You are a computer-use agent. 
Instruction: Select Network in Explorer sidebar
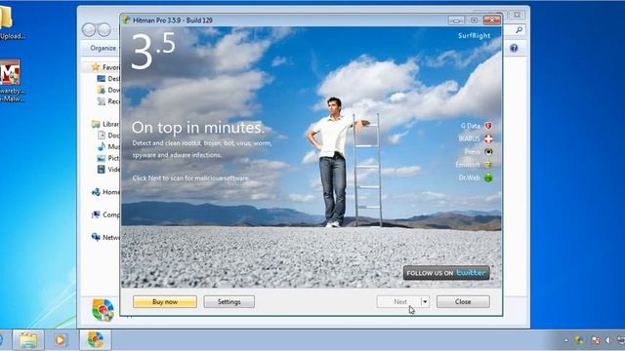[105, 237]
